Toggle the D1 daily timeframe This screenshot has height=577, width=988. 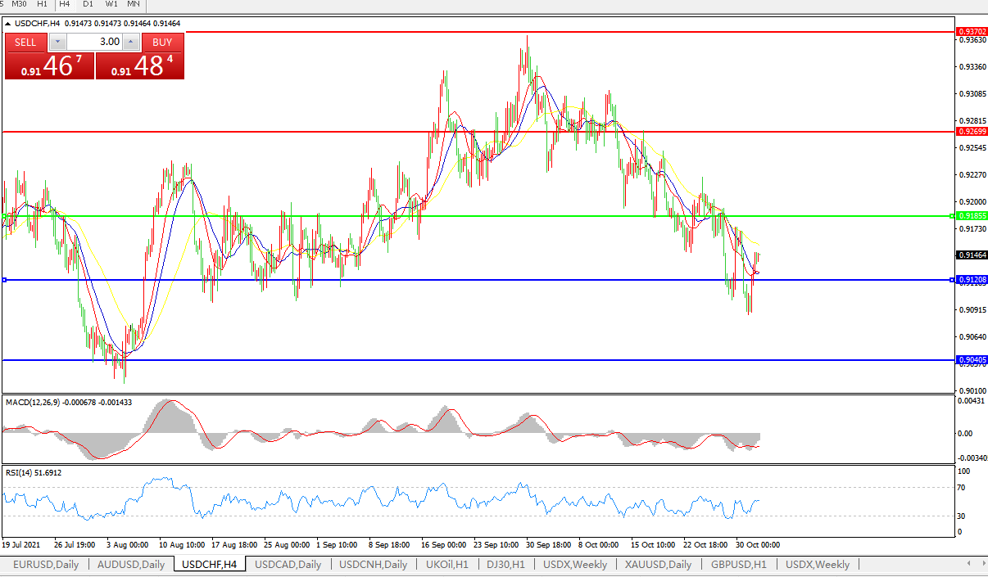[x=88, y=4]
